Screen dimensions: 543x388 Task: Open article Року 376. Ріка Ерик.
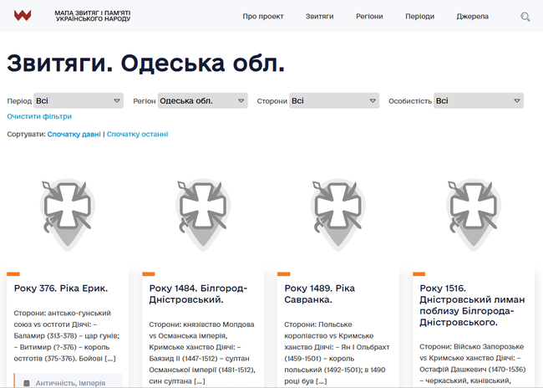(x=61, y=288)
